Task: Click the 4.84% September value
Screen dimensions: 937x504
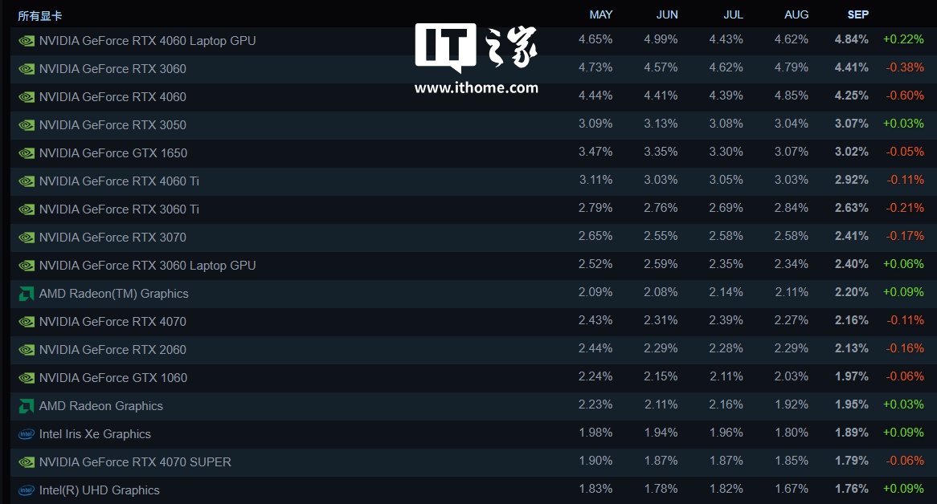Action: pos(851,39)
